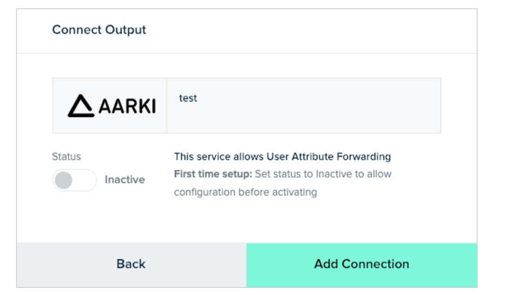Click the Status label above the toggle

tap(66, 156)
